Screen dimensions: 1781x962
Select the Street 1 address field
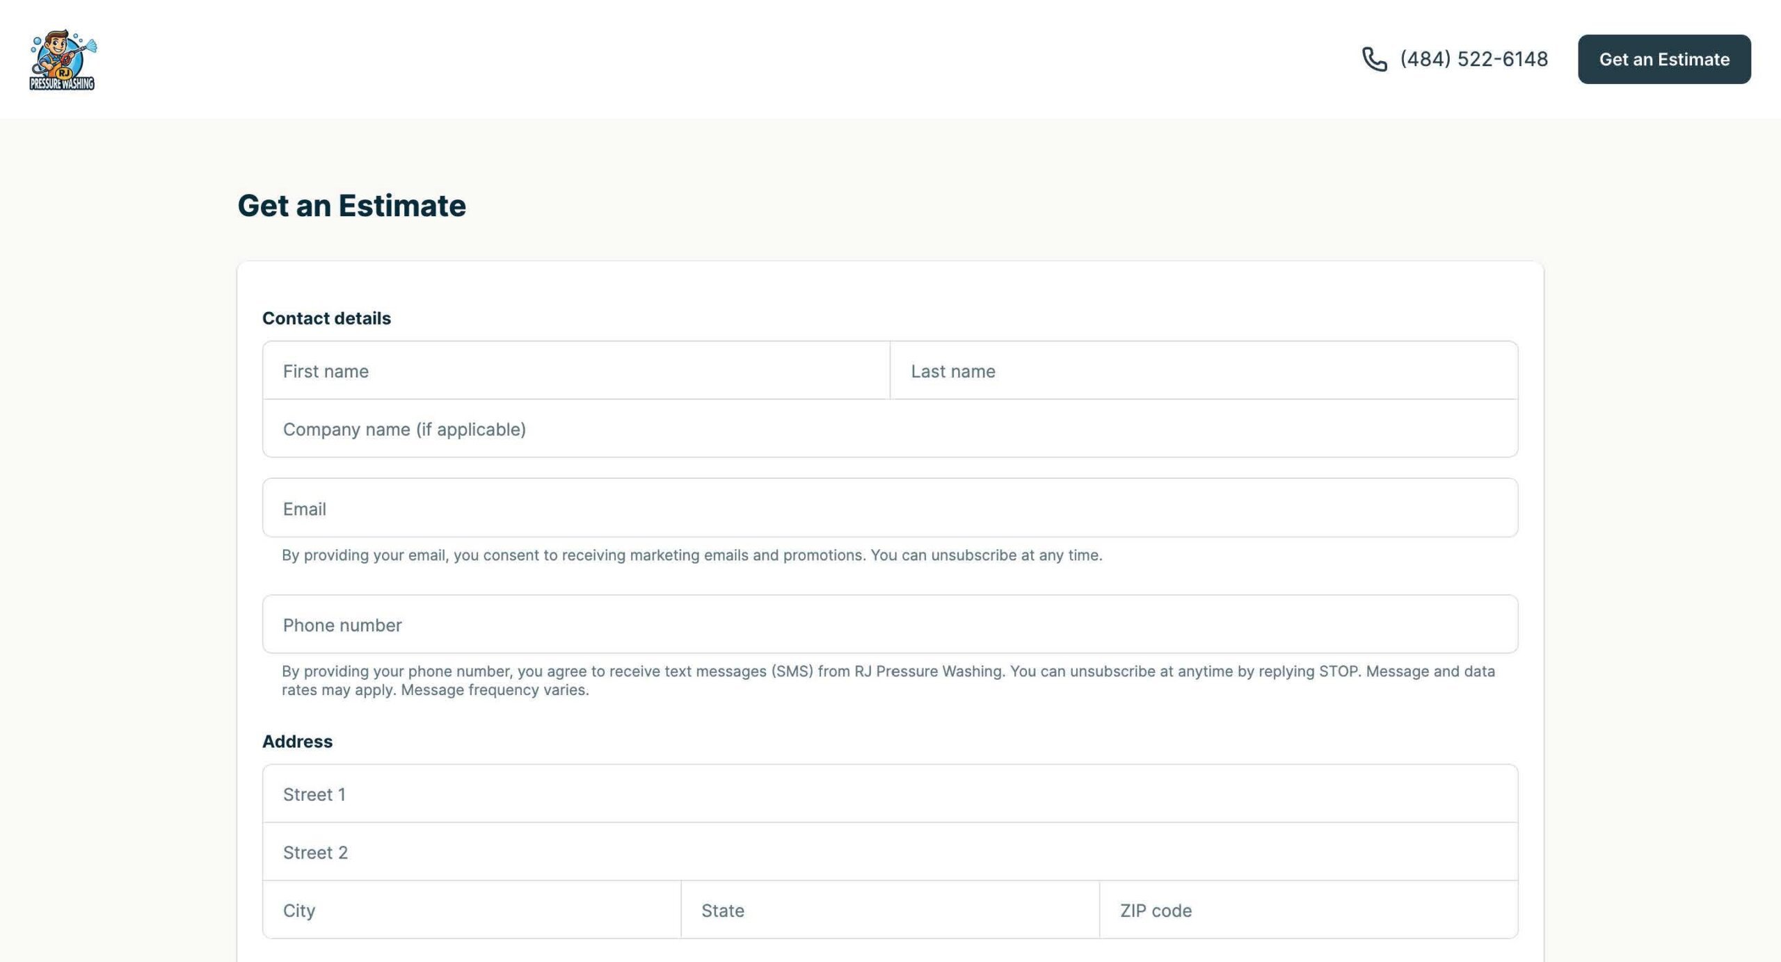click(x=890, y=794)
